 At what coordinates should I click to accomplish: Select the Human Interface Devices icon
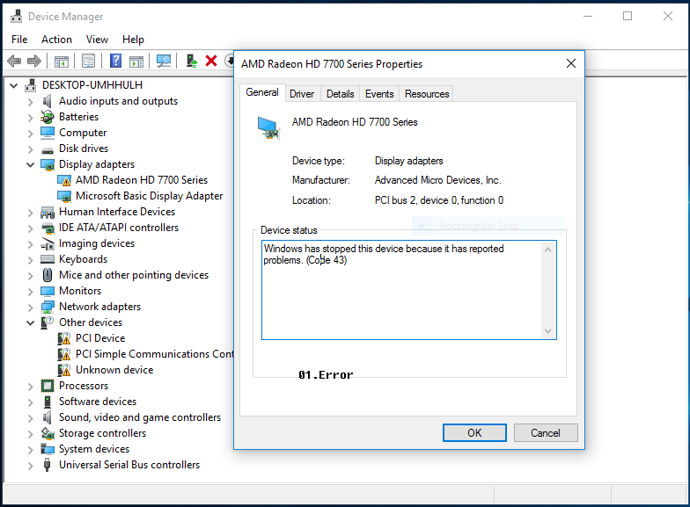coord(48,213)
